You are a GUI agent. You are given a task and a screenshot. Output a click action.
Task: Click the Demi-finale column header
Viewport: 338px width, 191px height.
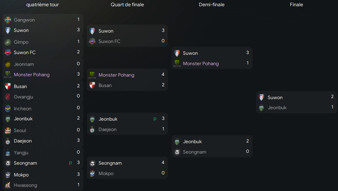(x=212, y=5)
